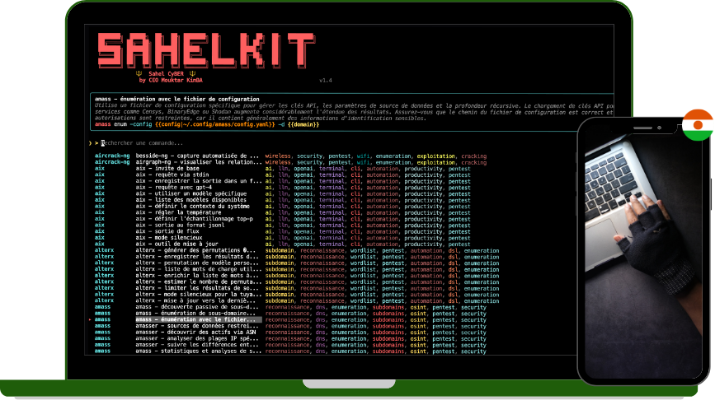This screenshot has height=400, width=715.
Task: Select 'amass – découverte passive de sous-d' row
Action: tap(290, 307)
